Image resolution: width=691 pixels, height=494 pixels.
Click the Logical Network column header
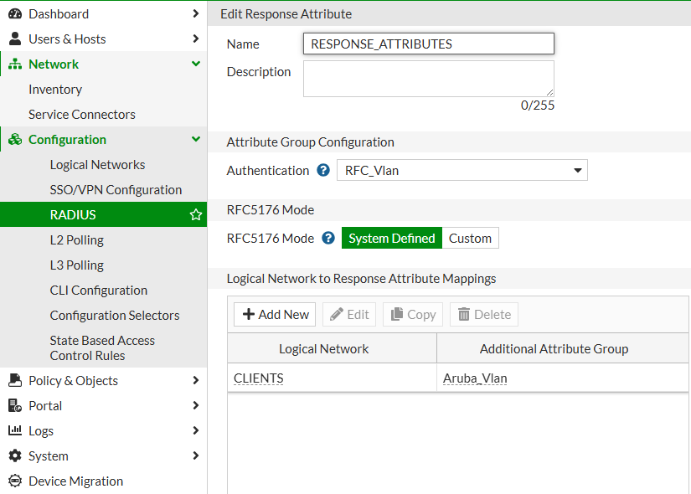[332, 348]
